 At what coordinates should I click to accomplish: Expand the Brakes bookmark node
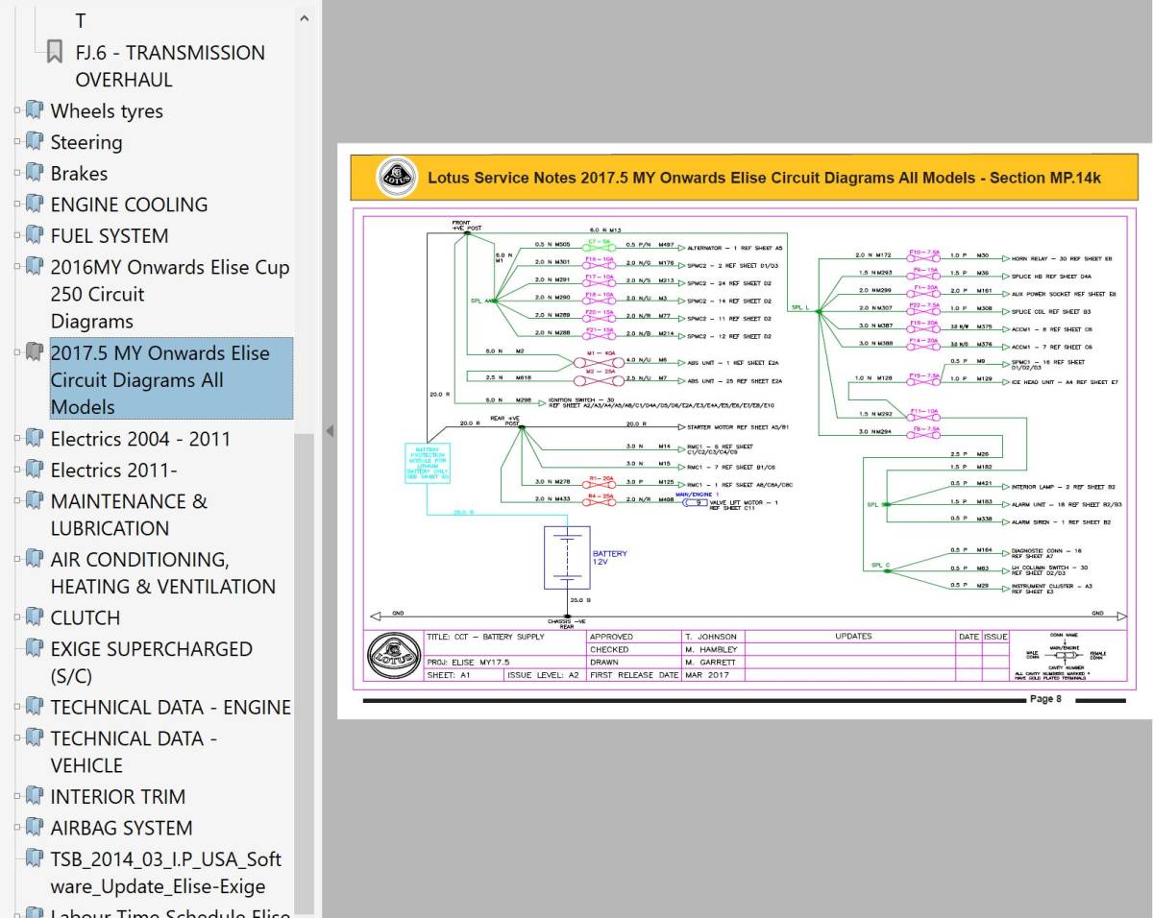point(16,174)
